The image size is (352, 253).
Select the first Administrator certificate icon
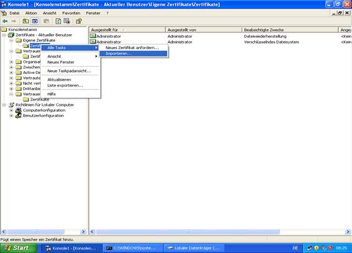pos(93,36)
